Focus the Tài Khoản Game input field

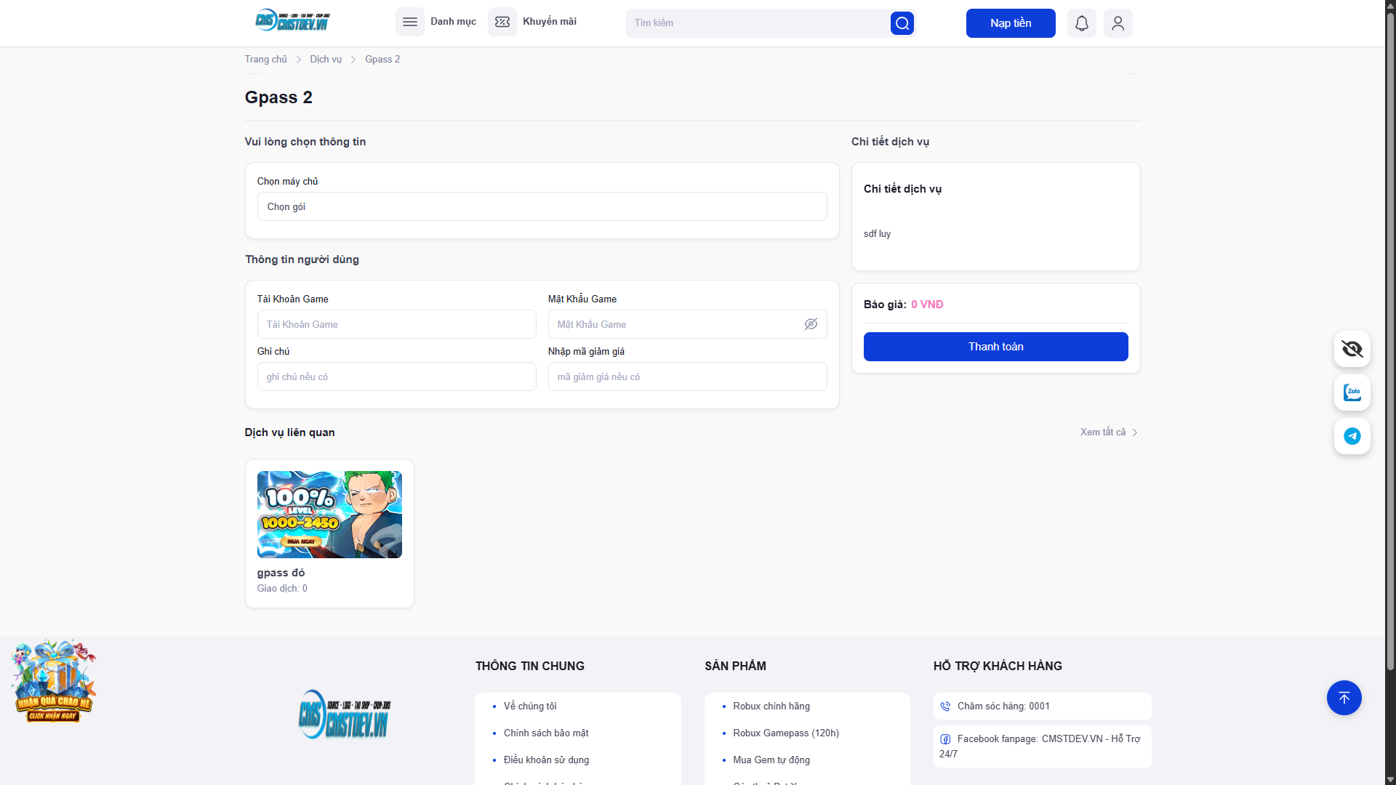(x=396, y=324)
